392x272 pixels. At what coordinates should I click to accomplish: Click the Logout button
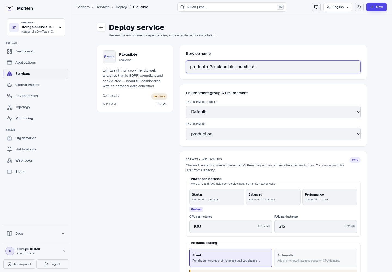click(52, 264)
